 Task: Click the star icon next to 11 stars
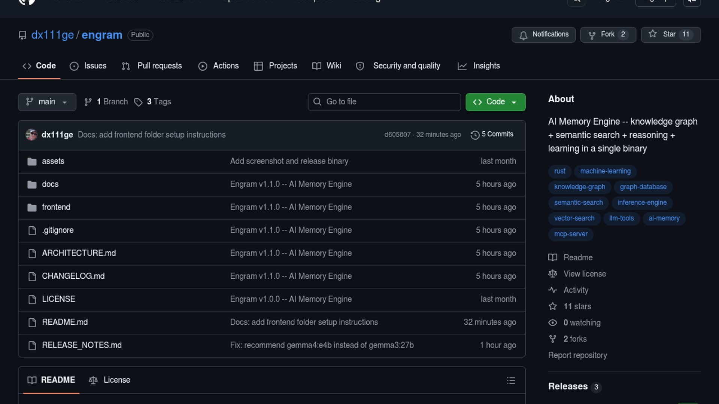[553, 306]
